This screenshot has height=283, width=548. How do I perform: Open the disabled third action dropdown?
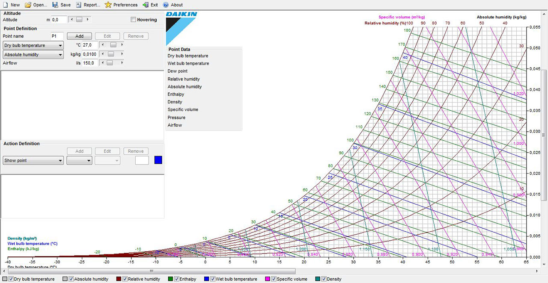pos(107,161)
